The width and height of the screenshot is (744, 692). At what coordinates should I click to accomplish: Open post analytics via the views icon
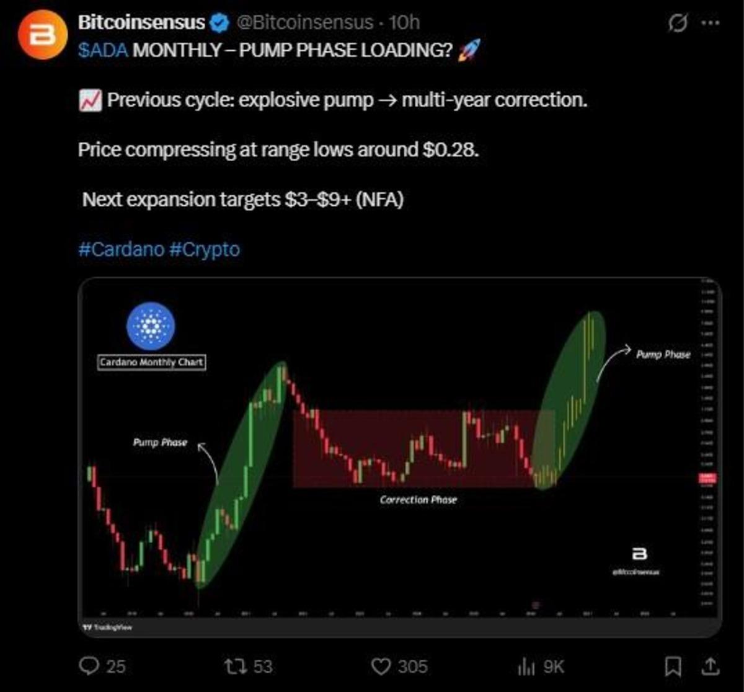[x=526, y=667]
